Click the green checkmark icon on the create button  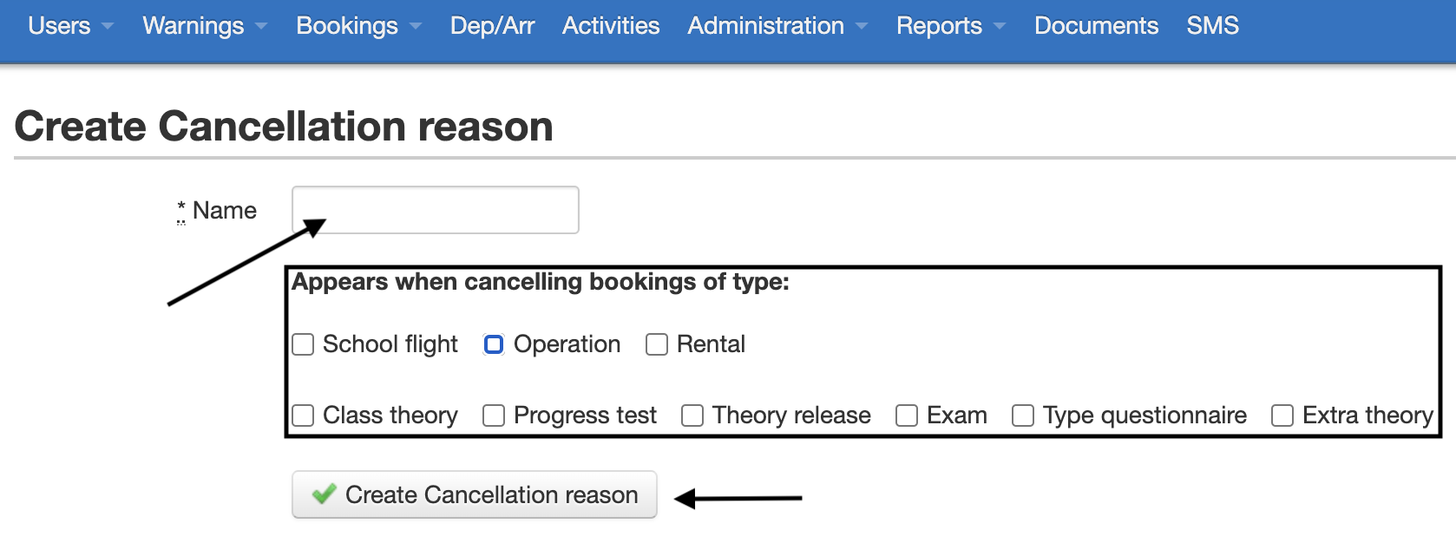pyautogui.click(x=323, y=494)
